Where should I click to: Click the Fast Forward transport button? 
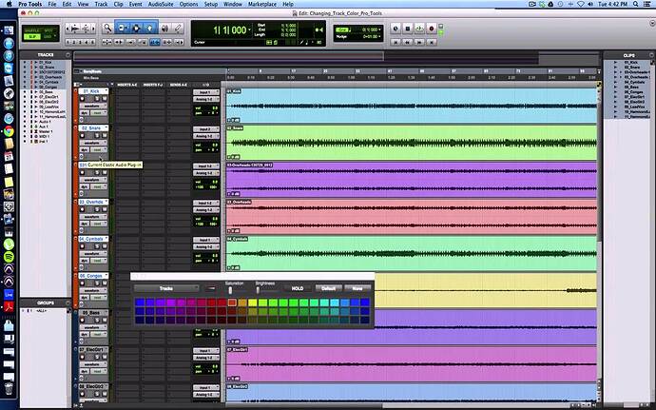click(x=419, y=42)
